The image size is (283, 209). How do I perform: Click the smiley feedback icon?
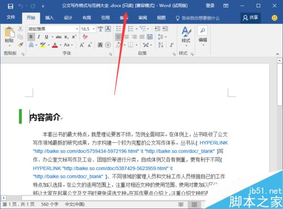[275, 18]
